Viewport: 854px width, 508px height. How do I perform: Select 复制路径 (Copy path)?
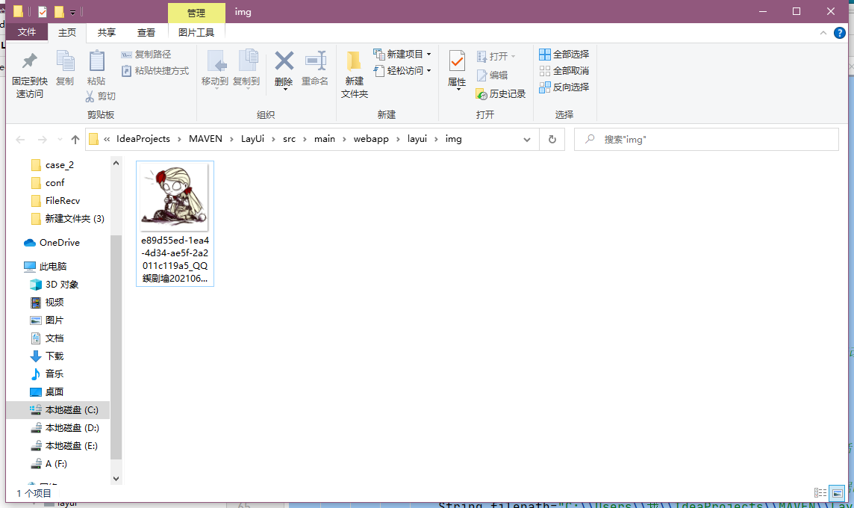tap(146, 55)
